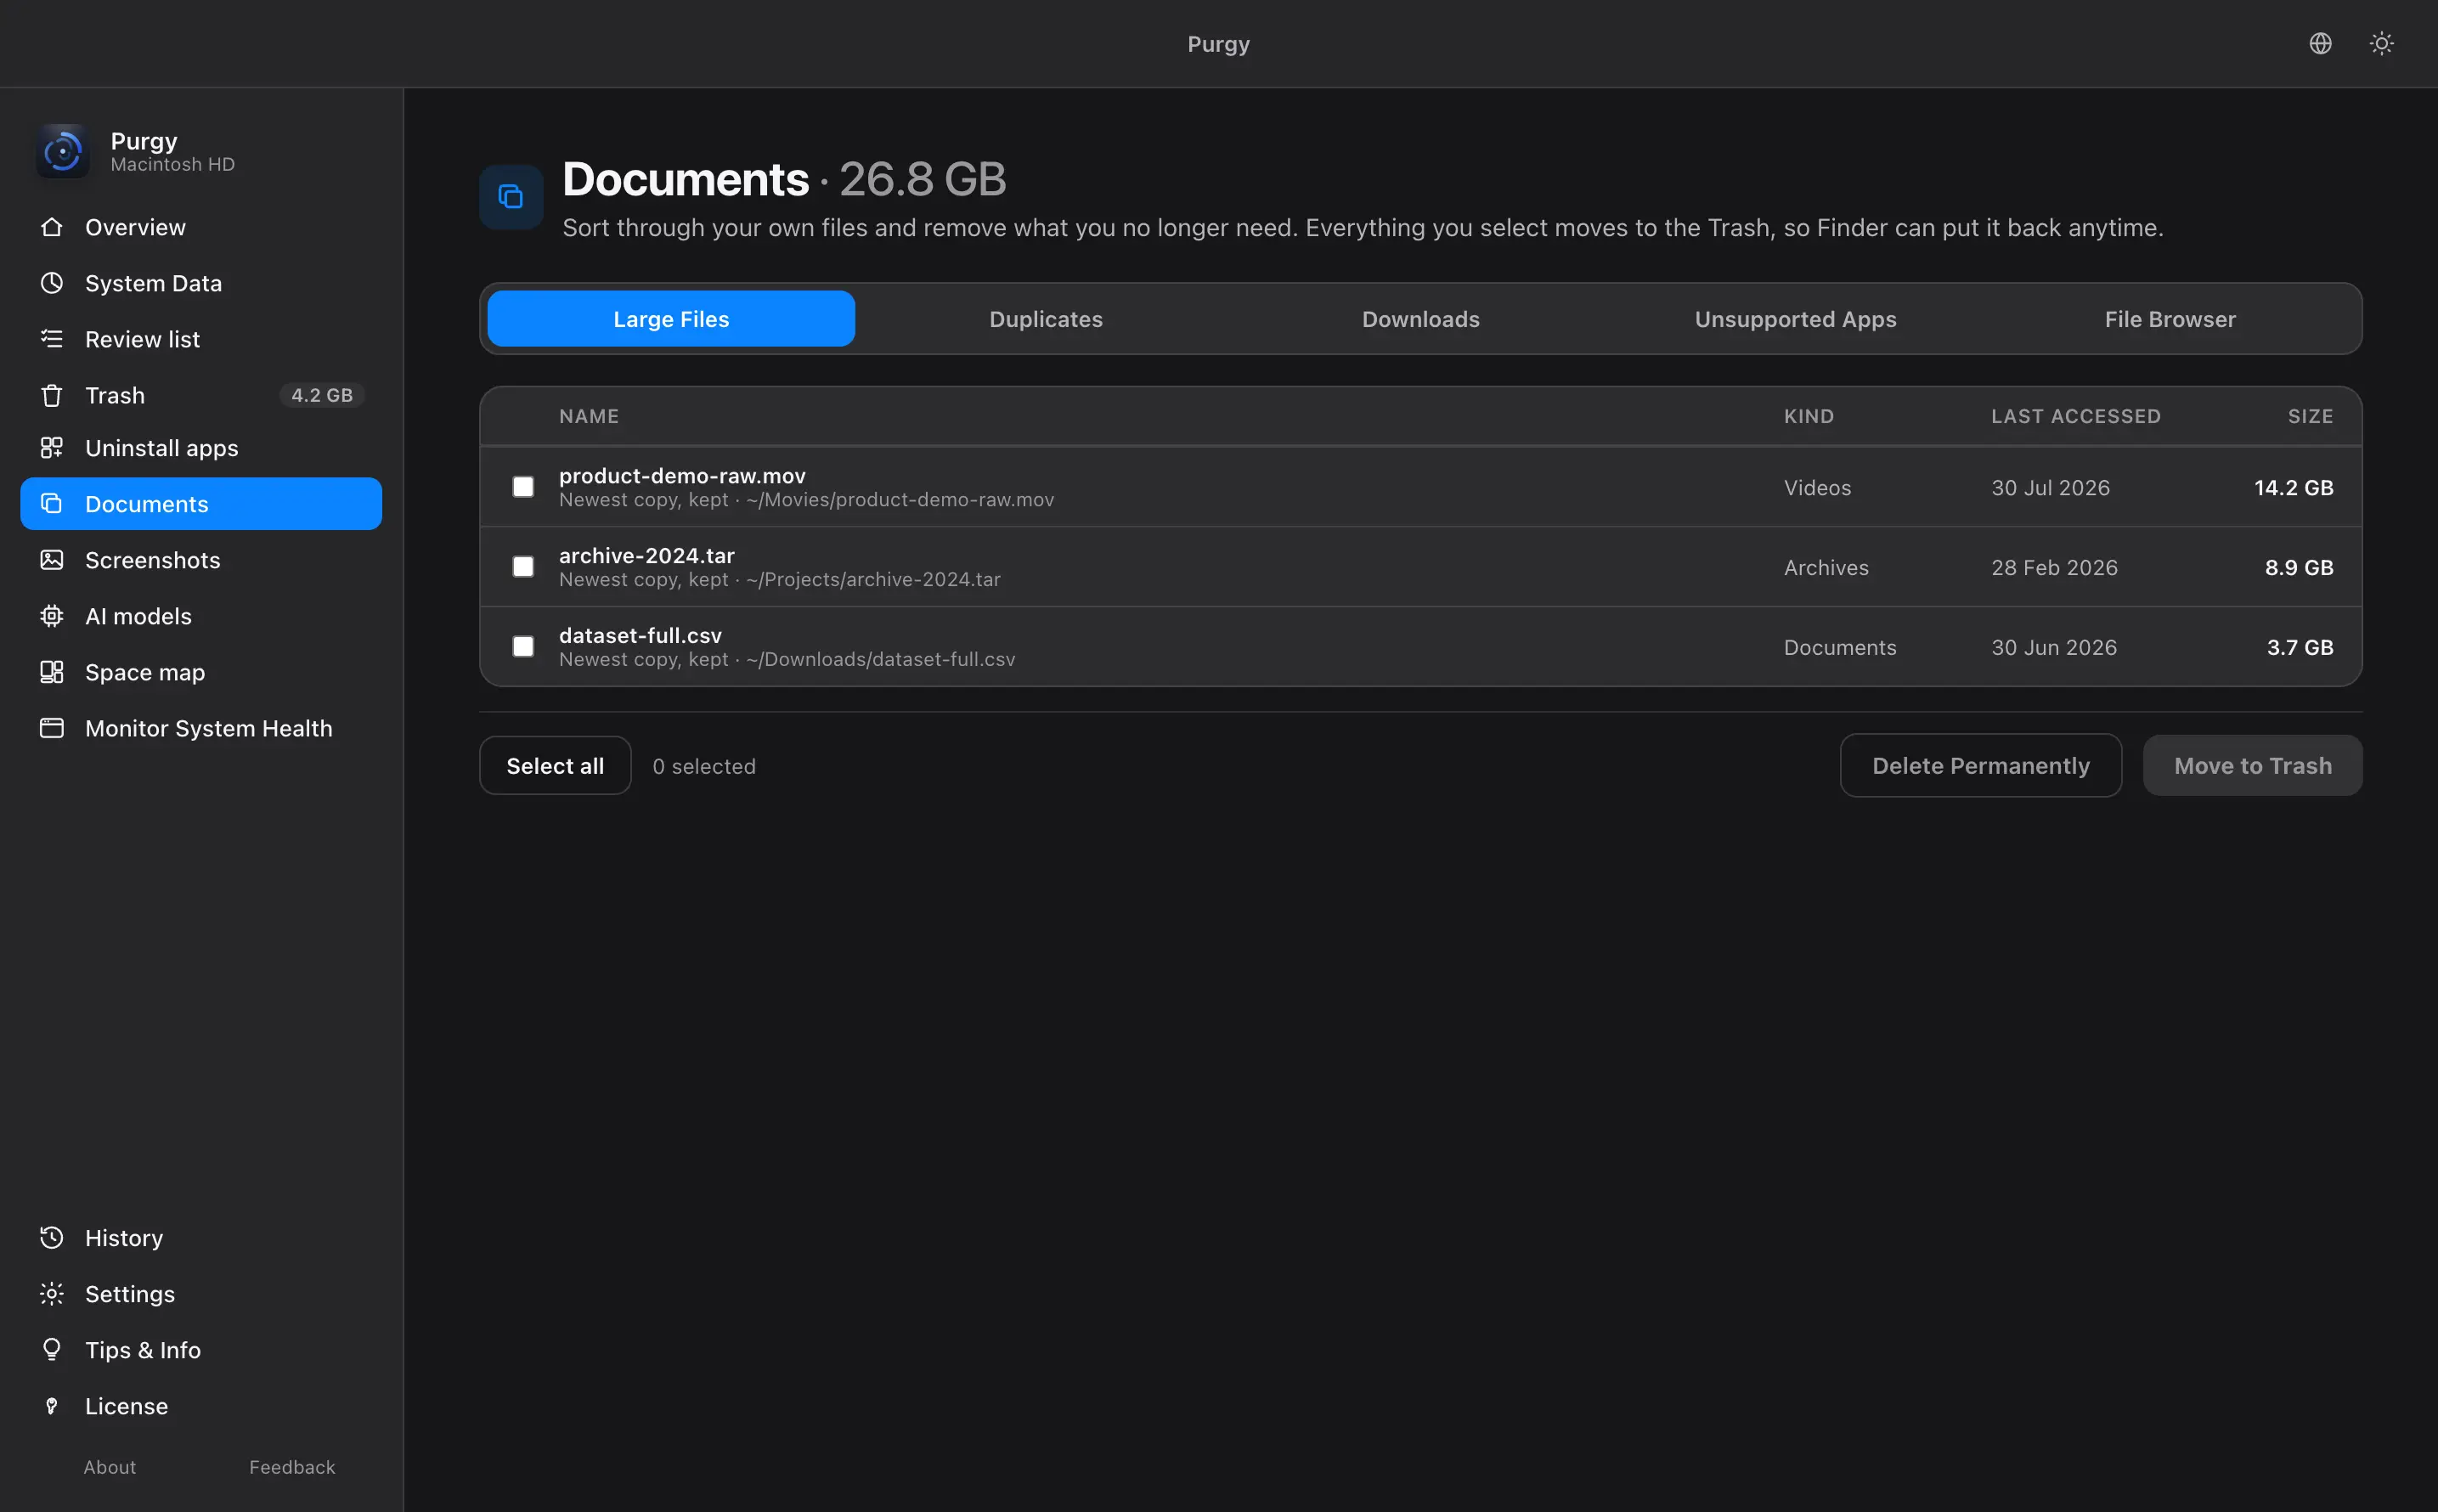The image size is (2438, 1512).
Task: Sort by the KIND column header
Action: click(x=1809, y=416)
